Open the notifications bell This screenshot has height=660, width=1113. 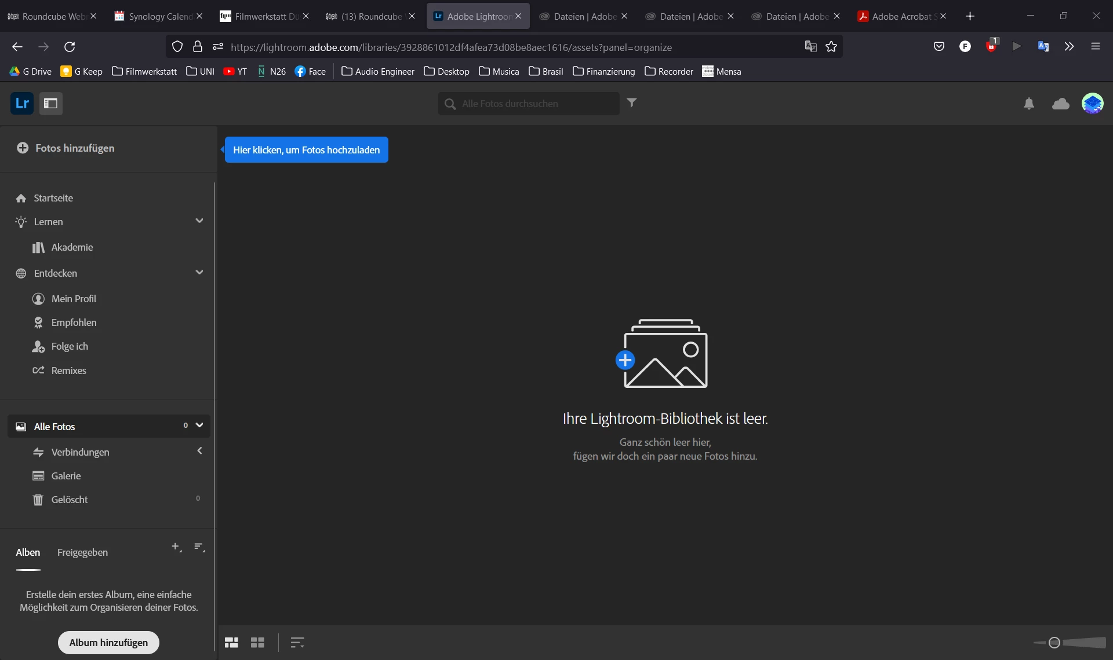(1029, 104)
